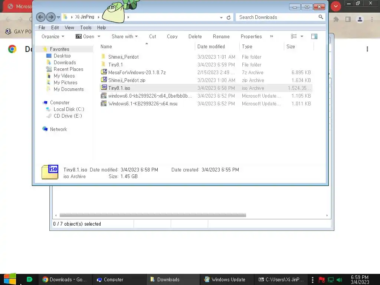
Task: Sort by the Size column header
Action: pyautogui.click(x=291, y=46)
